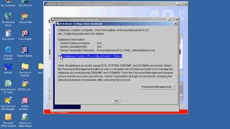Open AvRack desktop icon

(8, 68)
